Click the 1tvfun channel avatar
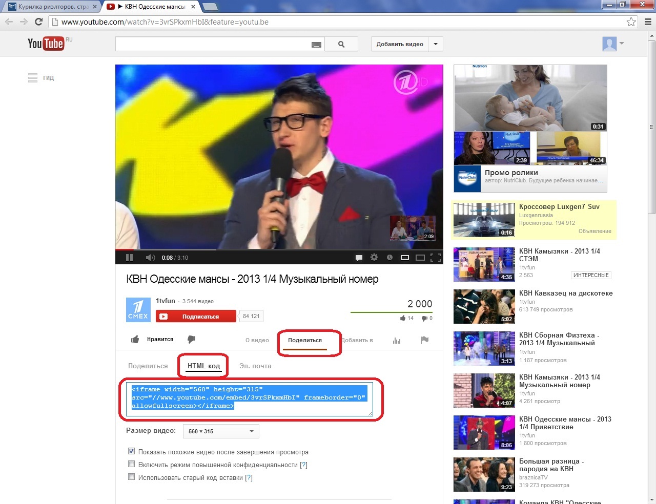 tap(138, 309)
